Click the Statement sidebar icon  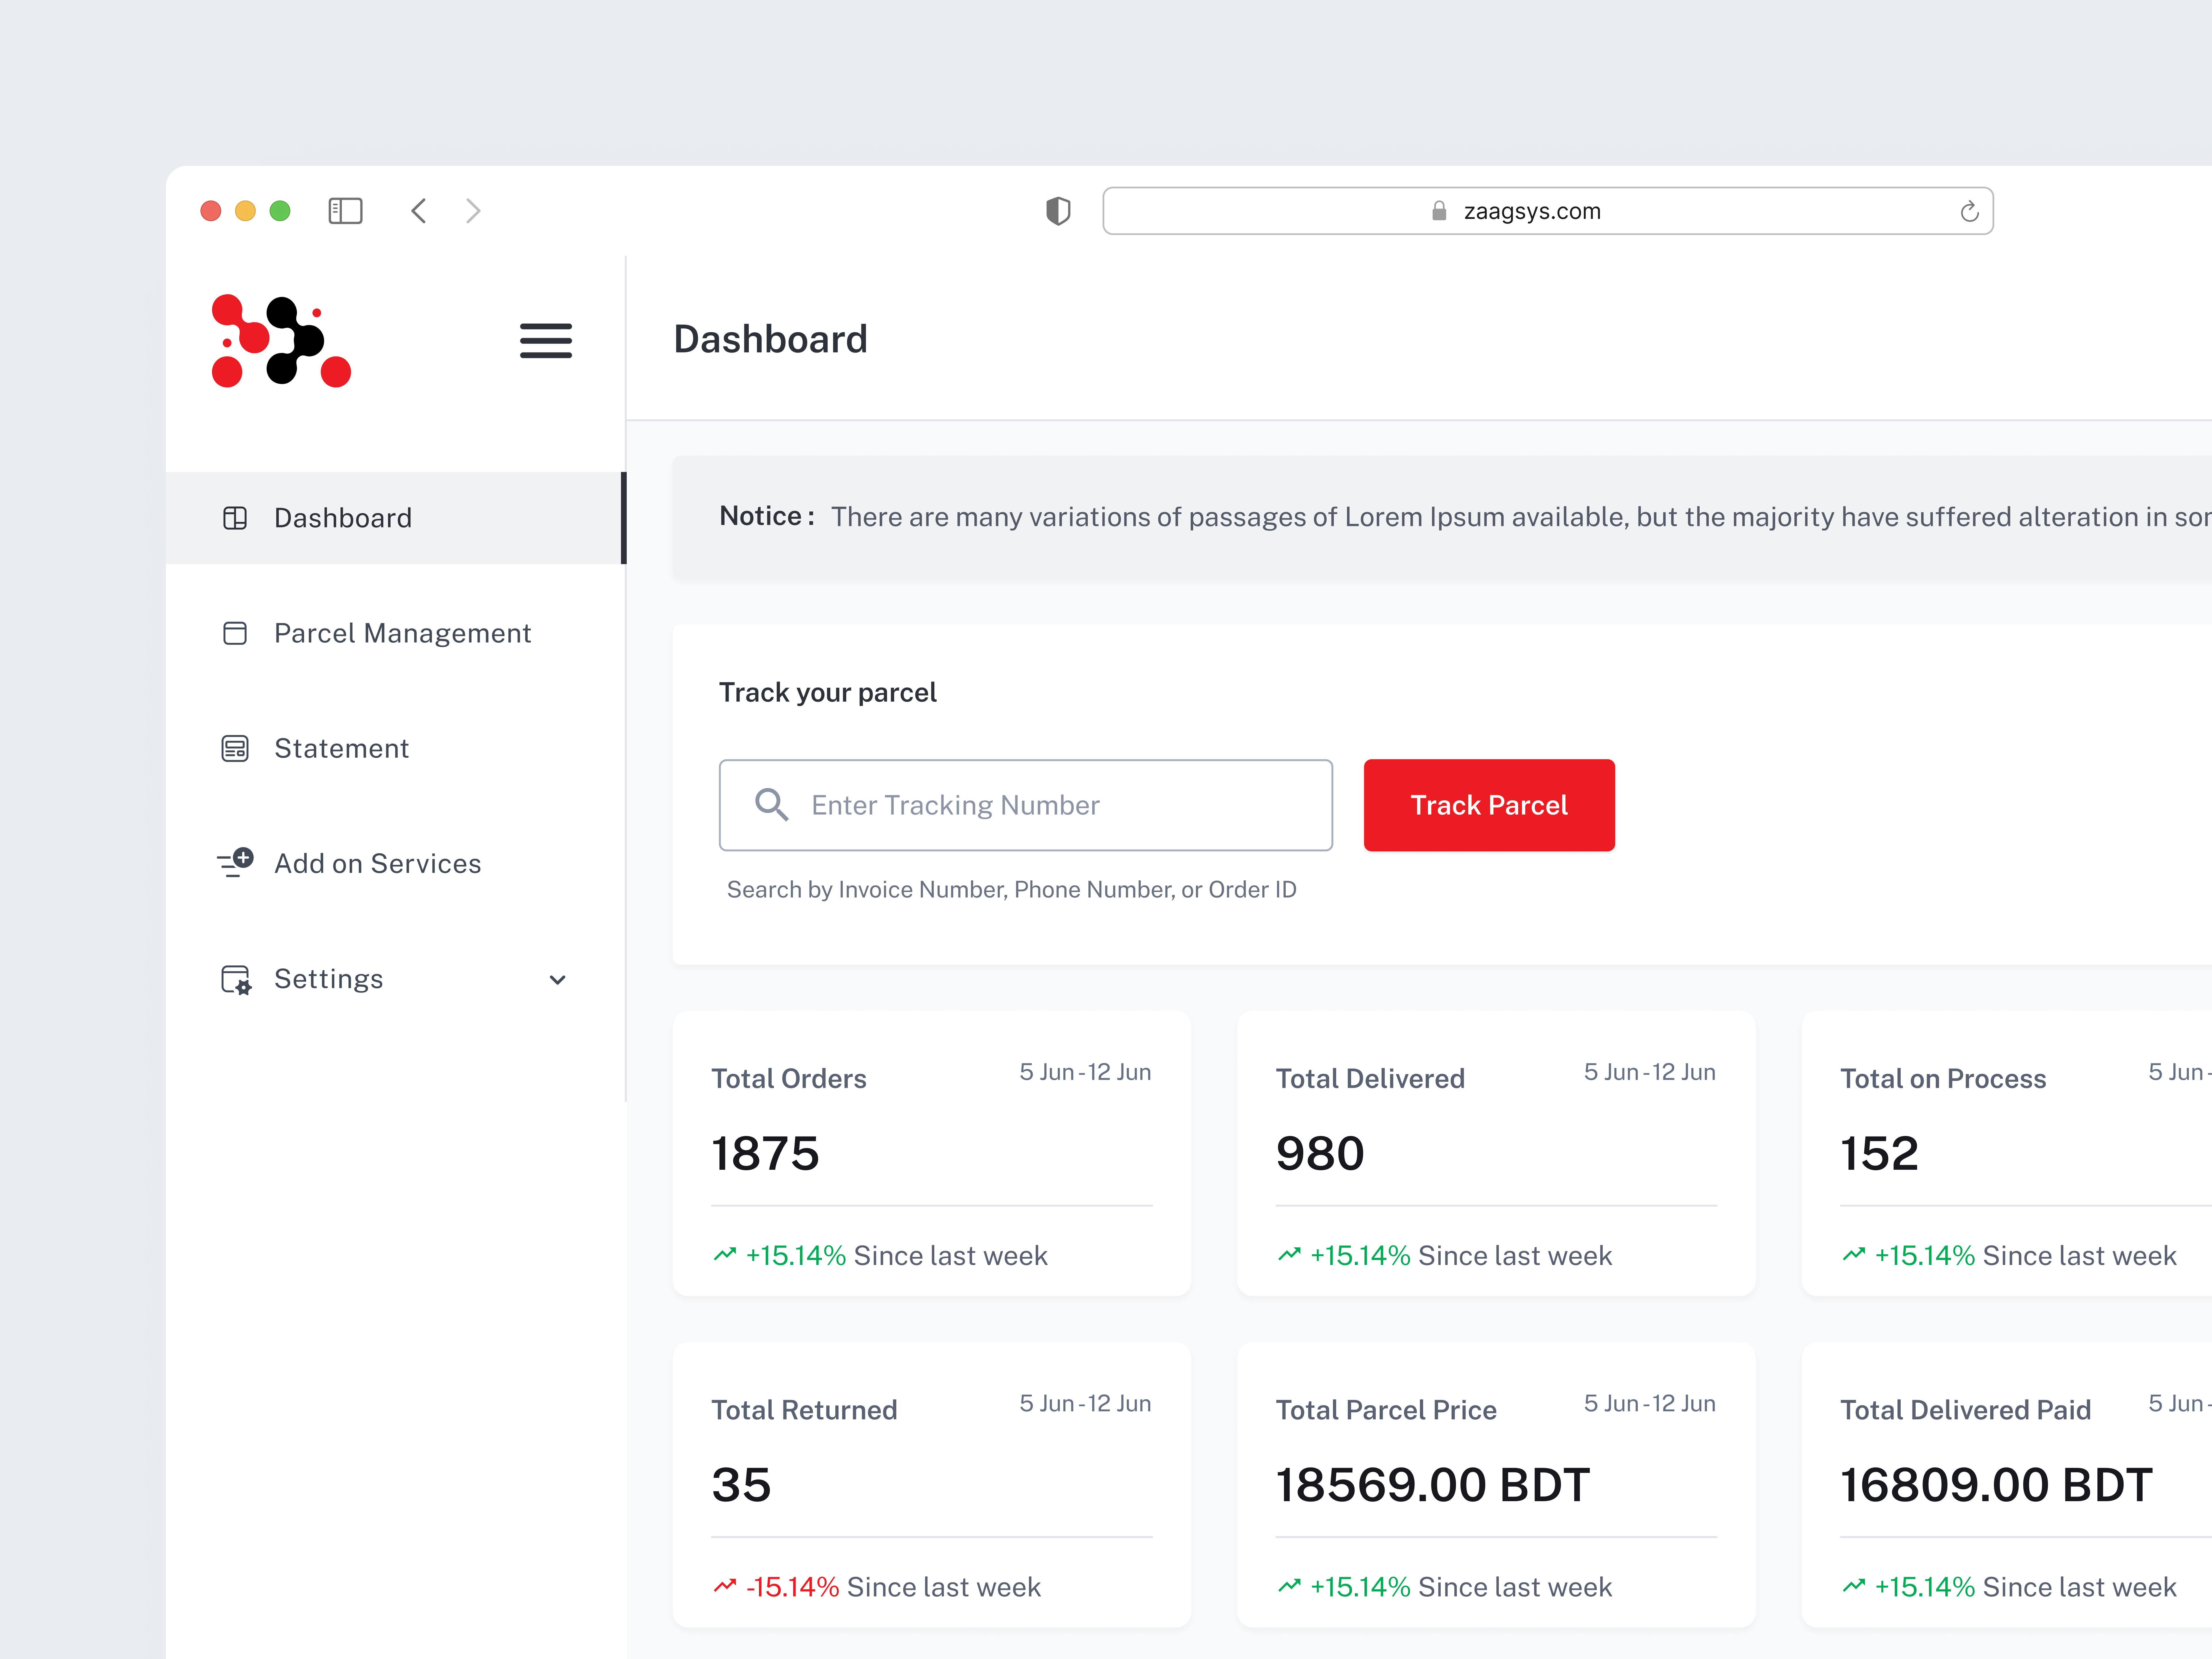[x=235, y=748]
